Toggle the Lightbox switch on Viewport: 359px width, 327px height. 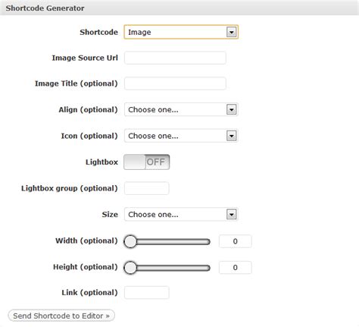[147, 162]
